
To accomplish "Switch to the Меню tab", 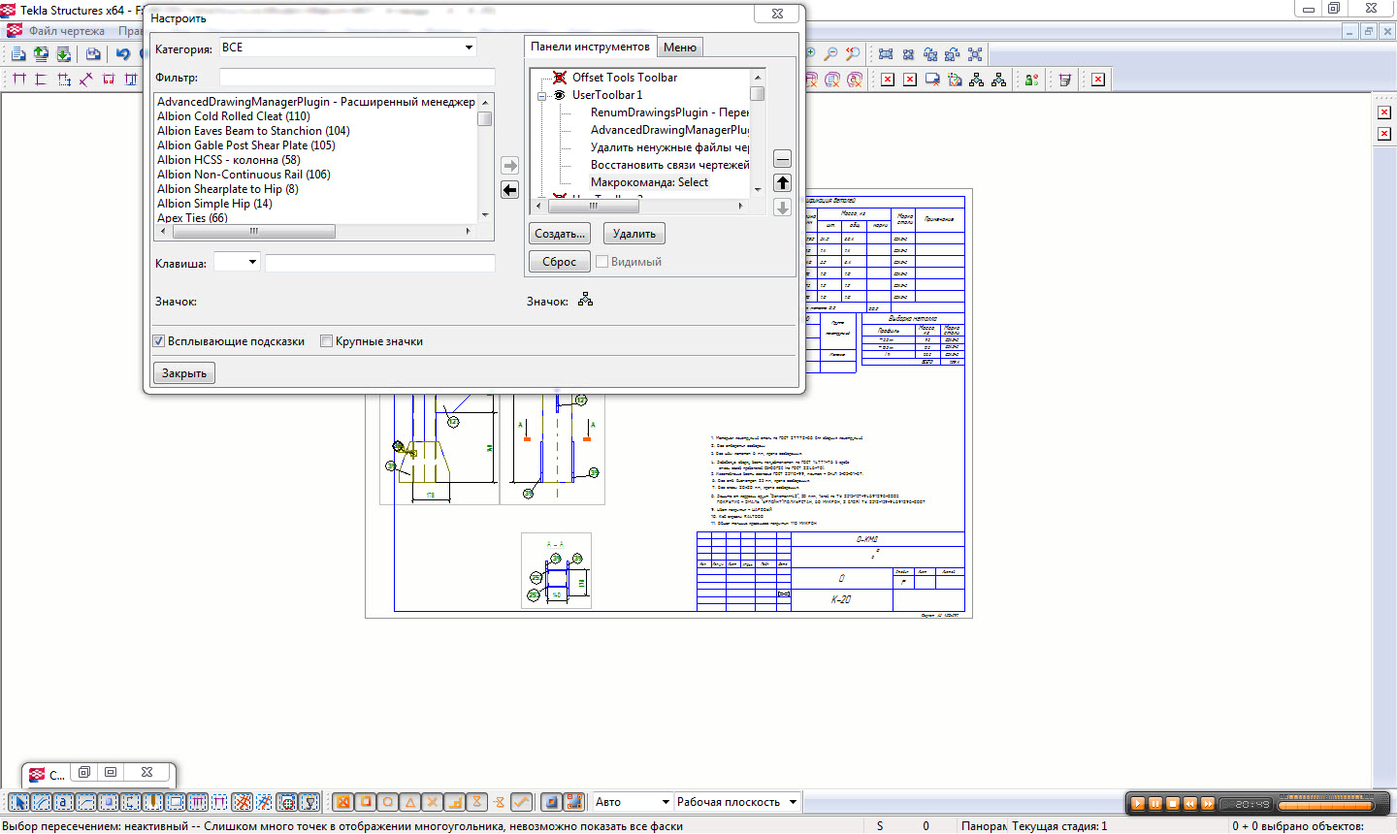I will click(679, 48).
